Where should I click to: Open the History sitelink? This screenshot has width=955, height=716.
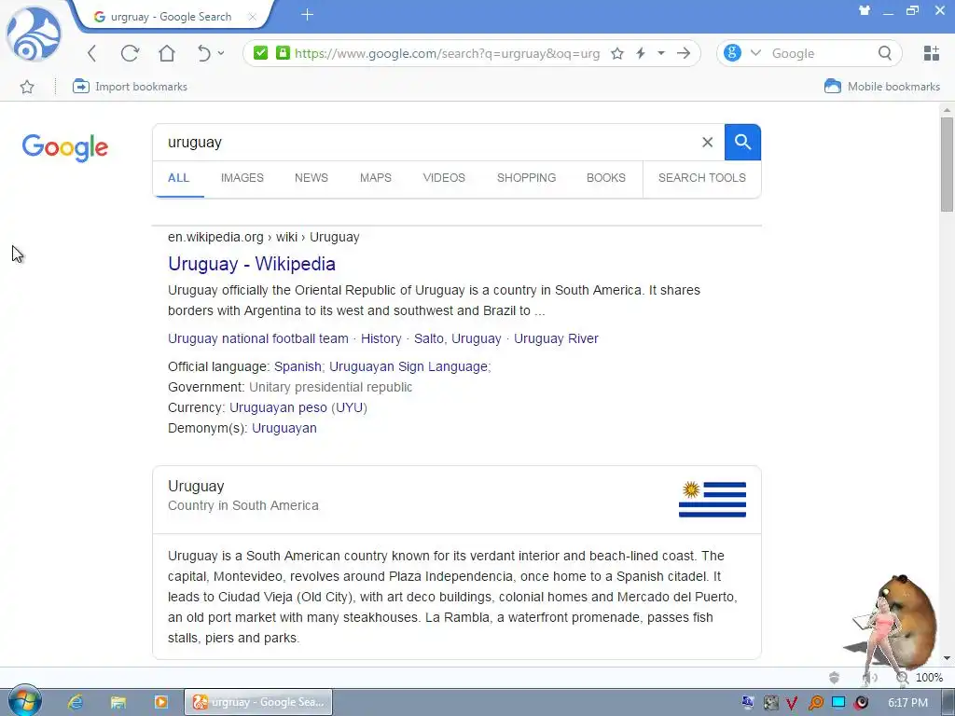(x=381, y=338)
